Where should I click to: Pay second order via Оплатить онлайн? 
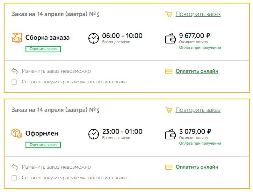(197, 167)
